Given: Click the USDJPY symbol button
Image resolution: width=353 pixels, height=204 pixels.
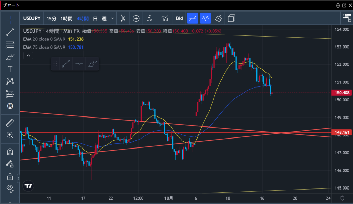Looking at the screenshot, I should point(33,18).
